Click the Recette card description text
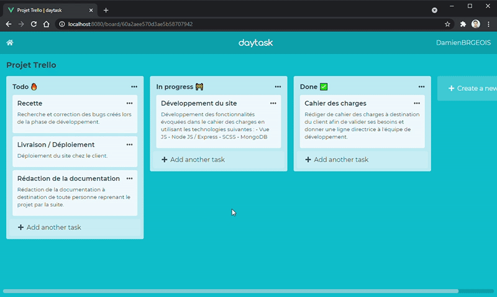 74,118
